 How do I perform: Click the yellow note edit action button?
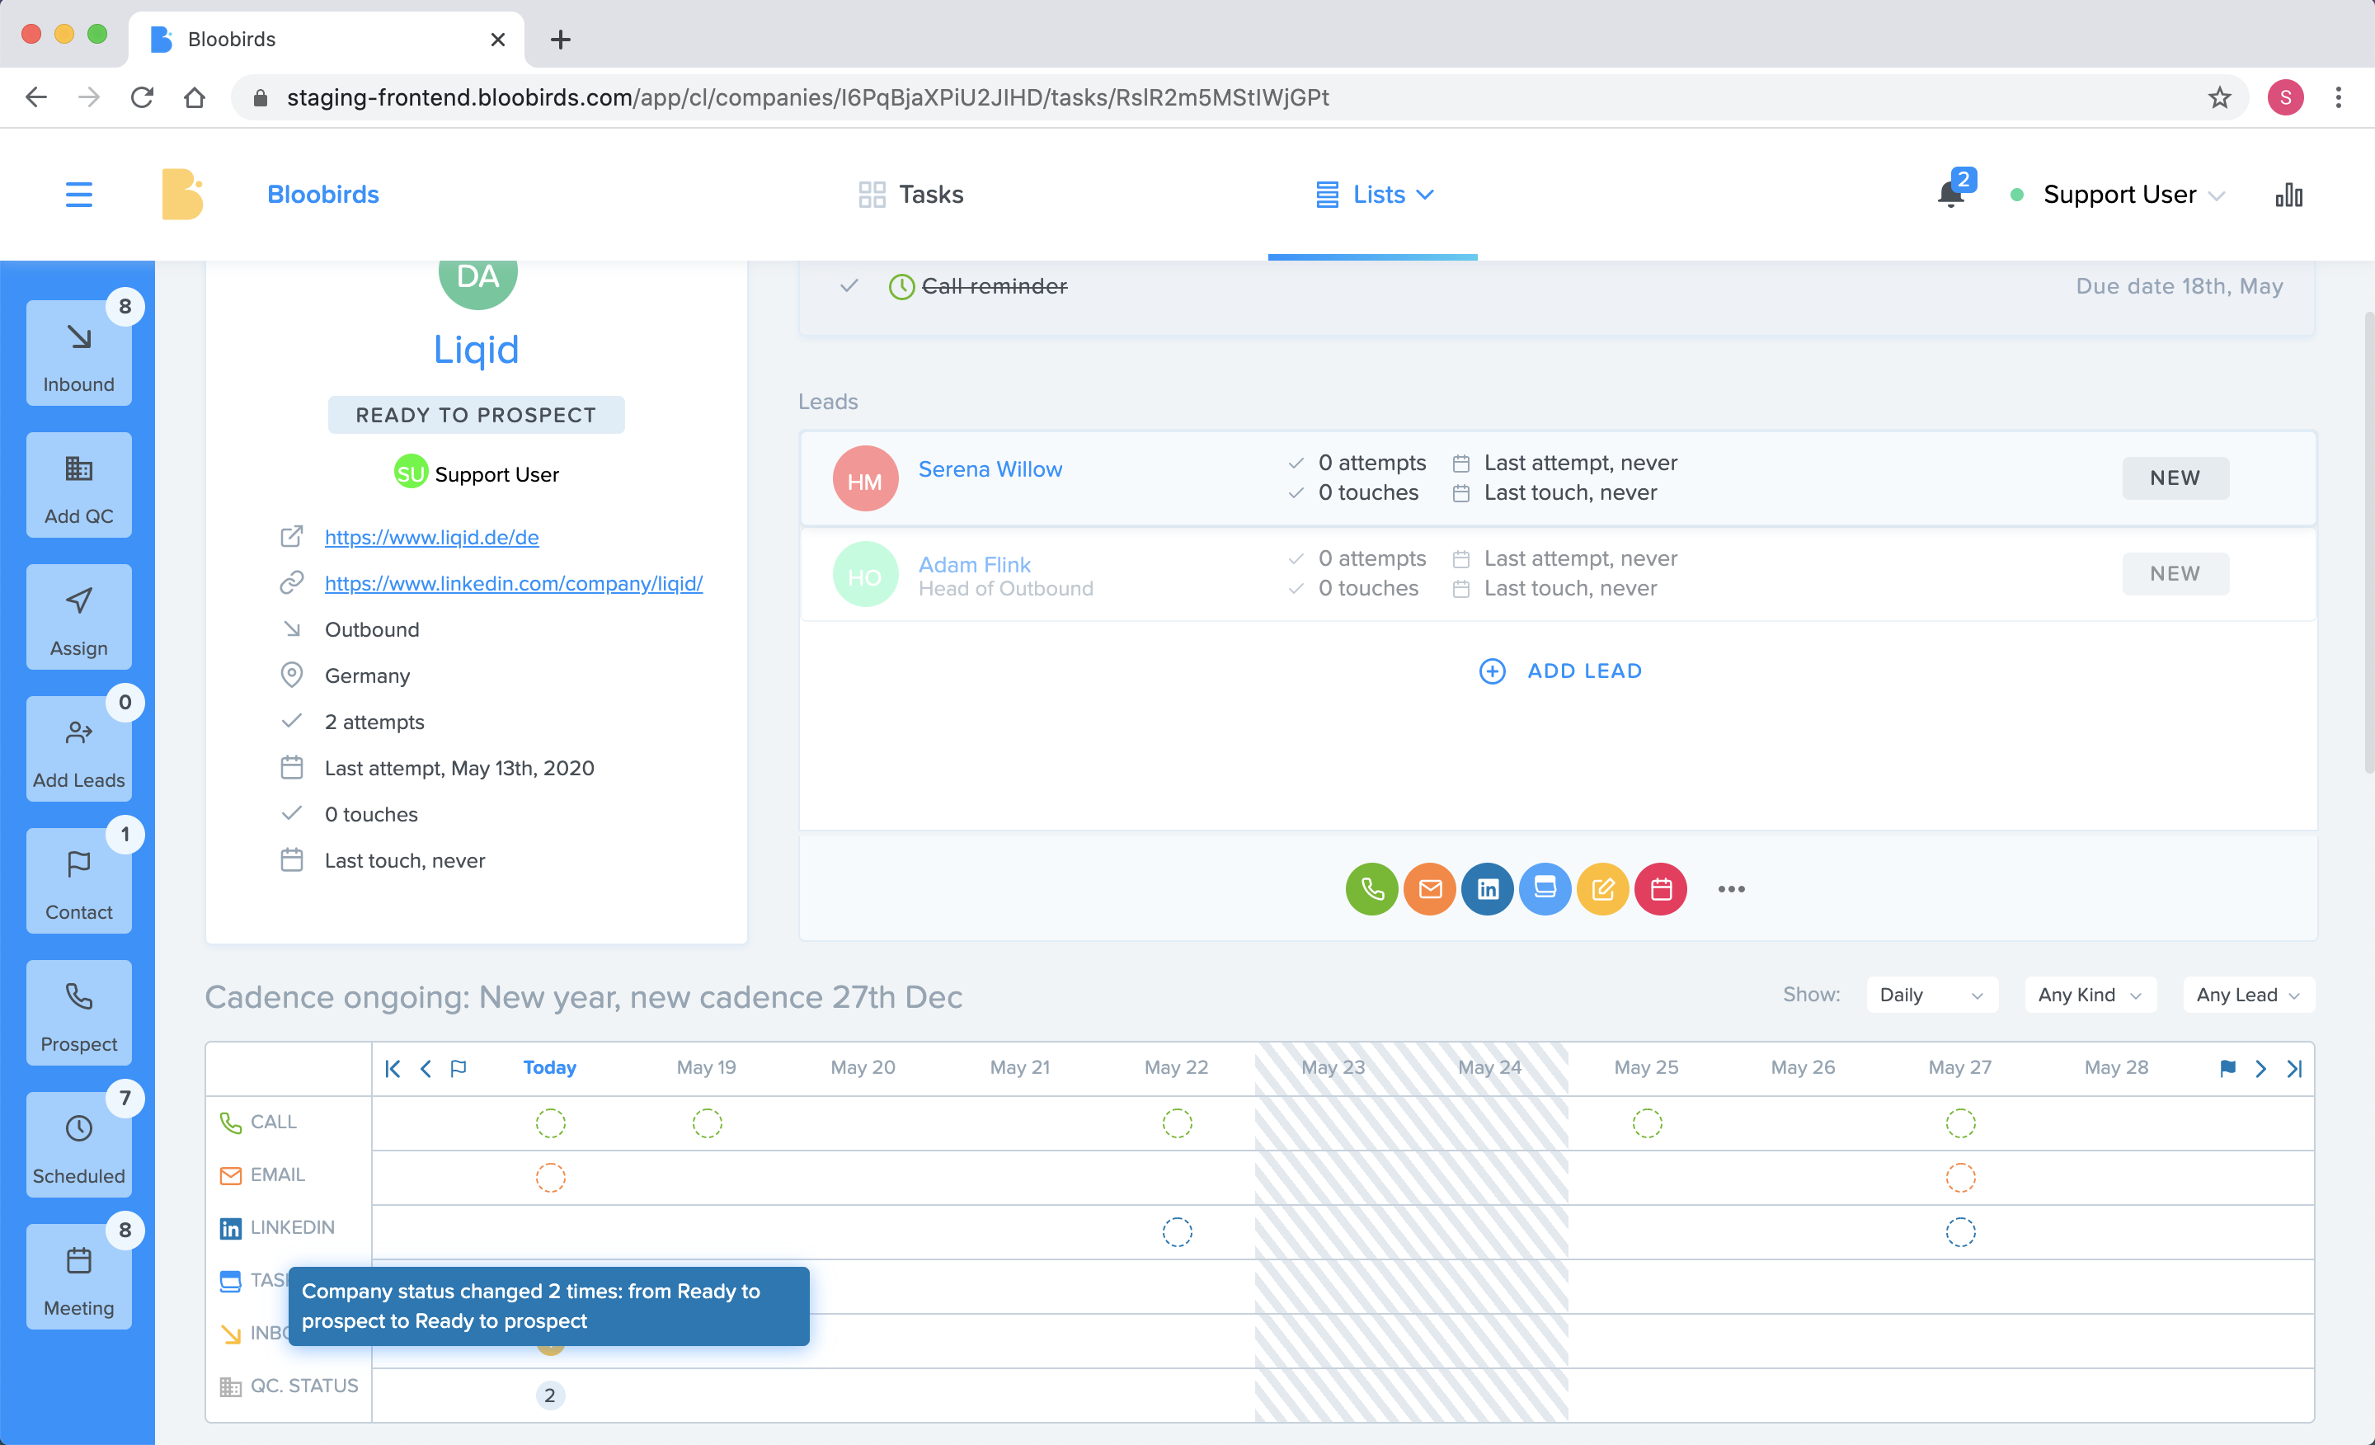pyautogui.click(x=1603, y=889)
